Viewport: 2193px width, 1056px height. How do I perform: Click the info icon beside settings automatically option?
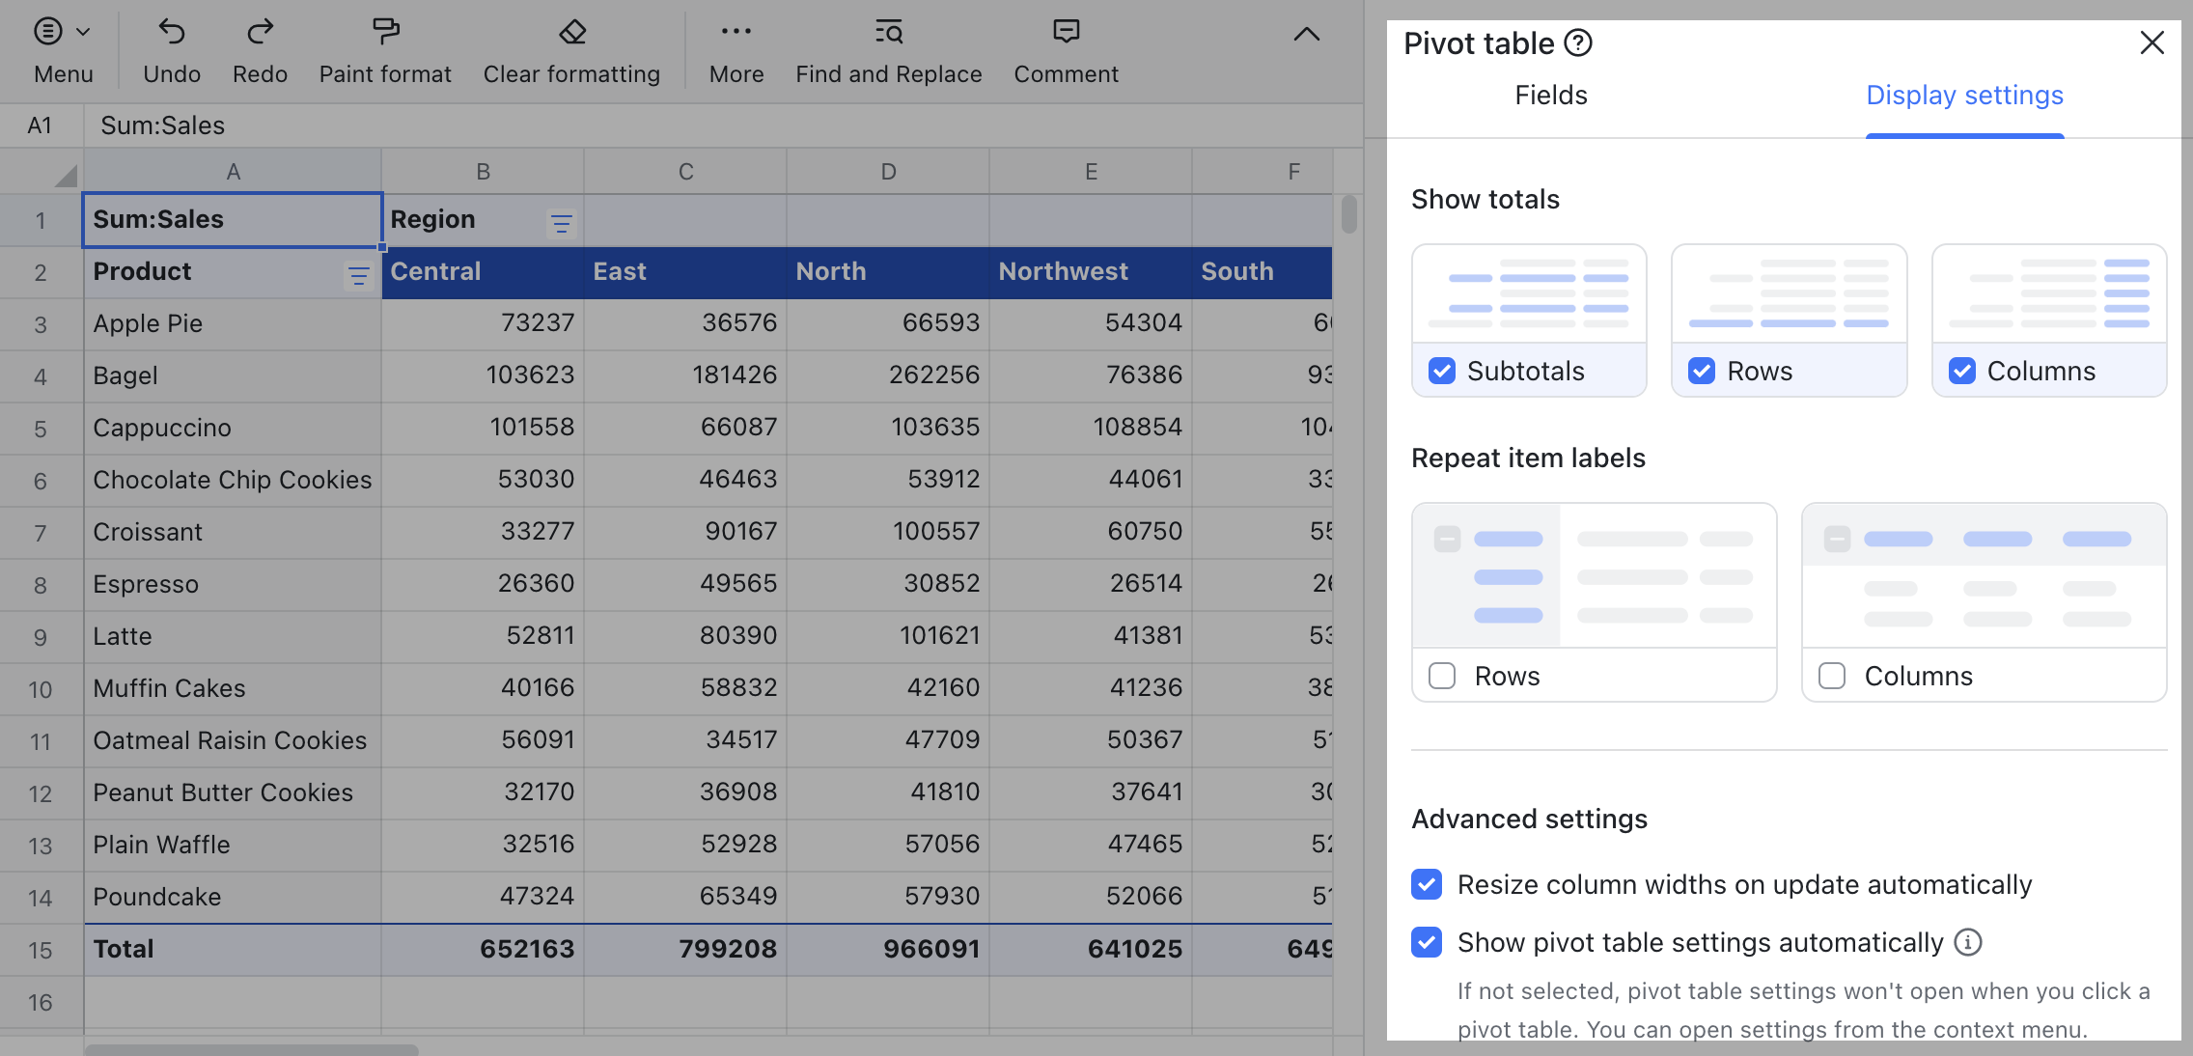click(1969, 942)
